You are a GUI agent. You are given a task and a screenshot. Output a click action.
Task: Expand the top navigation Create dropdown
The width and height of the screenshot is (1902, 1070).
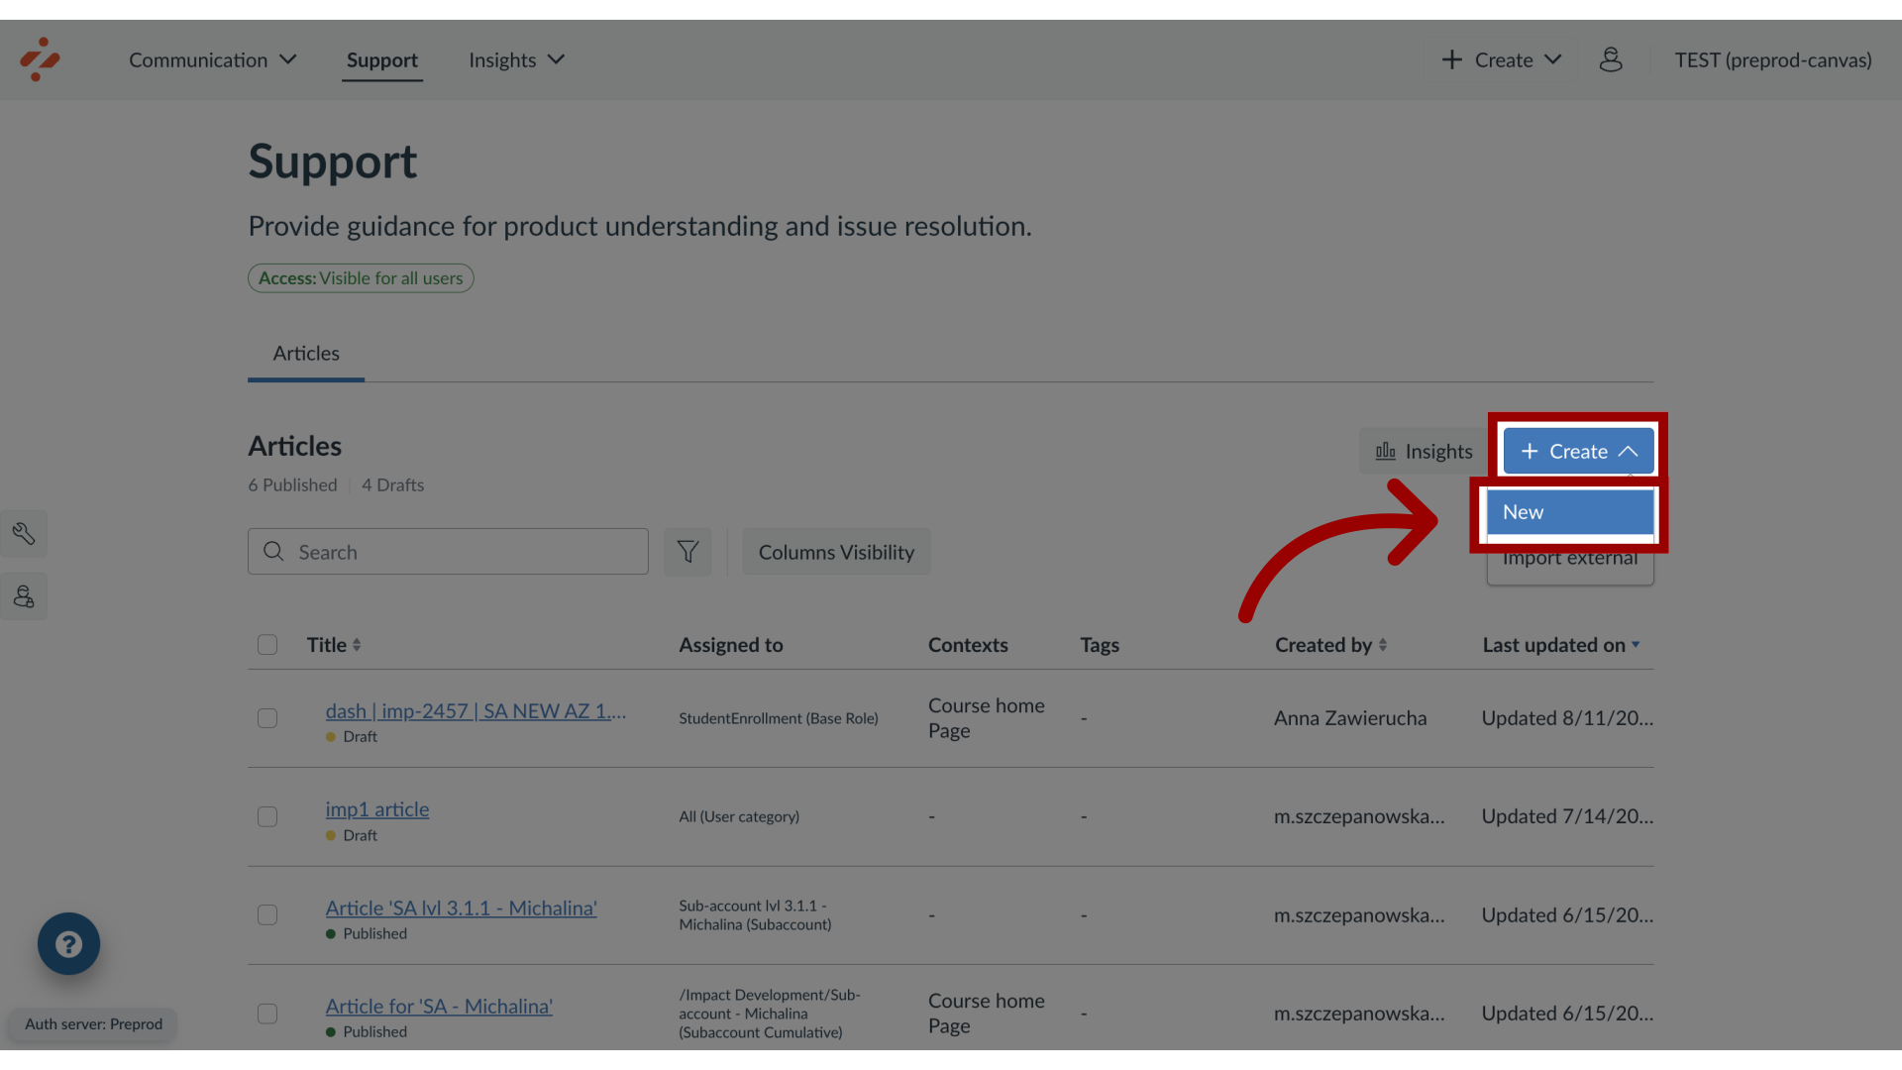pos(1502,60)
